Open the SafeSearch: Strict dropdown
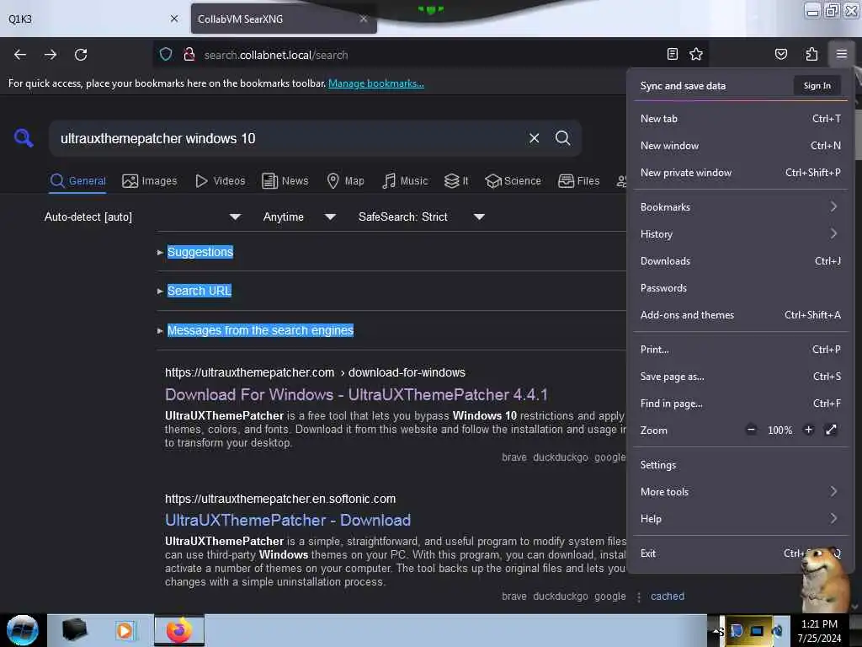Image resolution: width=862 pixels, height=647 pixels. coord(421,217)
